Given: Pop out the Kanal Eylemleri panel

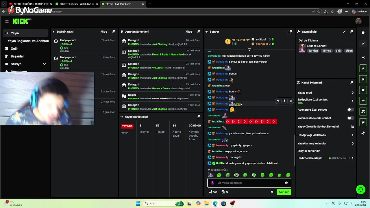Looking at the screenshot, I should [x=351, y=83].
